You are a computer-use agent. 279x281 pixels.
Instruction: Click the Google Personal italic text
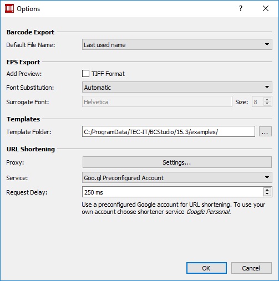pos(209,212)
